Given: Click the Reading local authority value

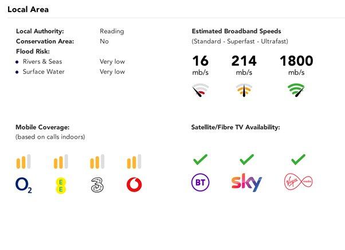Looking at the screenshot, I should tap(112, 32).
